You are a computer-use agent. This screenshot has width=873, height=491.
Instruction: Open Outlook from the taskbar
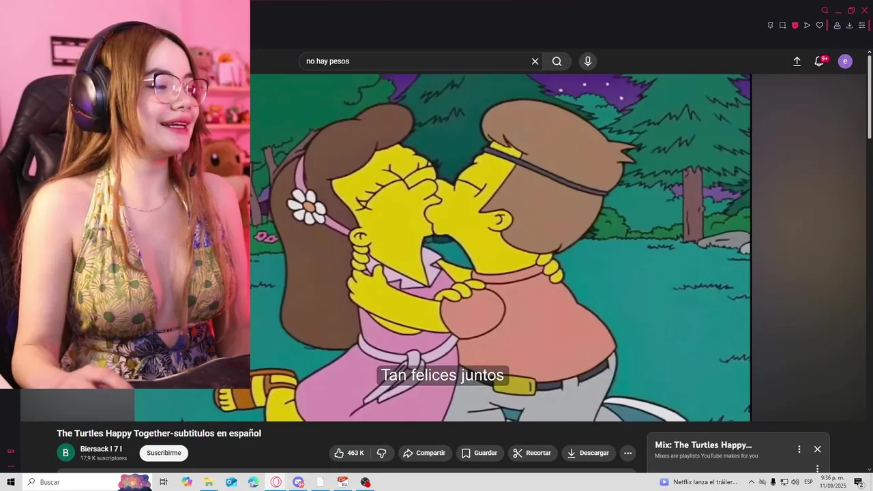click(231, 482)
